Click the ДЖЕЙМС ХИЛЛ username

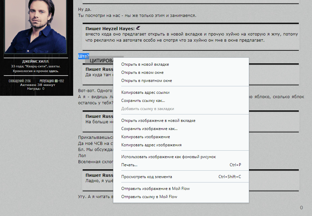(36, 62)
